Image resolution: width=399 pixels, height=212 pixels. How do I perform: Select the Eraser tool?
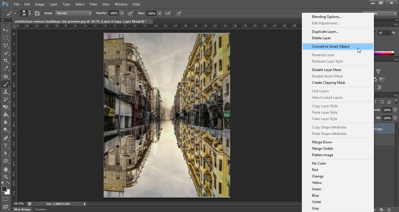(5, 107)
